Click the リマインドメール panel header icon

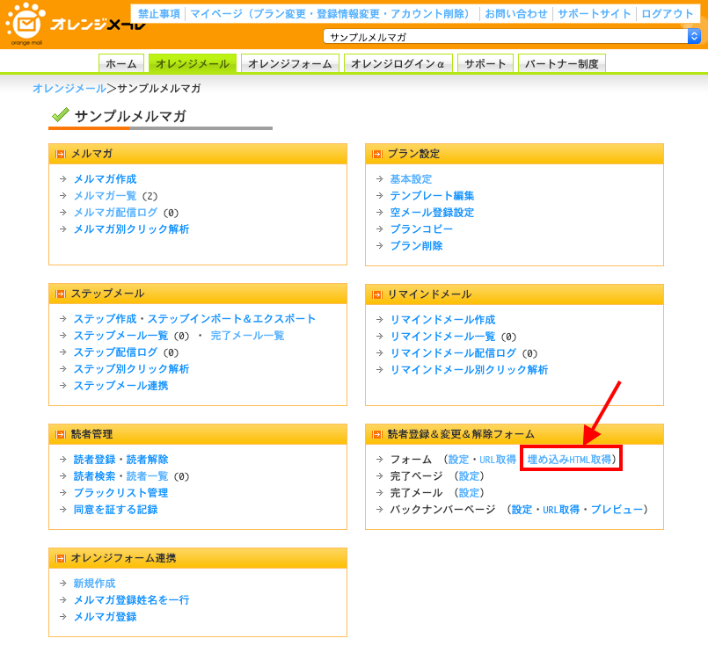coord(377,295)
